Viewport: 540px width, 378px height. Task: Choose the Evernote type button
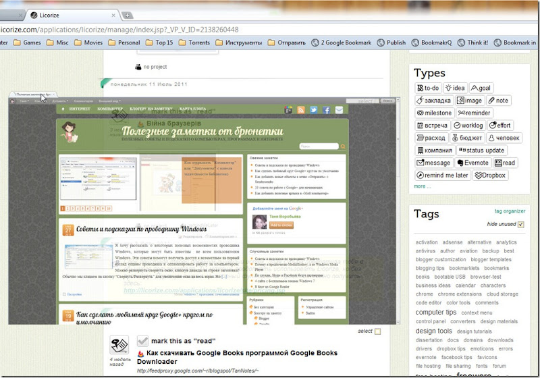point(473,163)
